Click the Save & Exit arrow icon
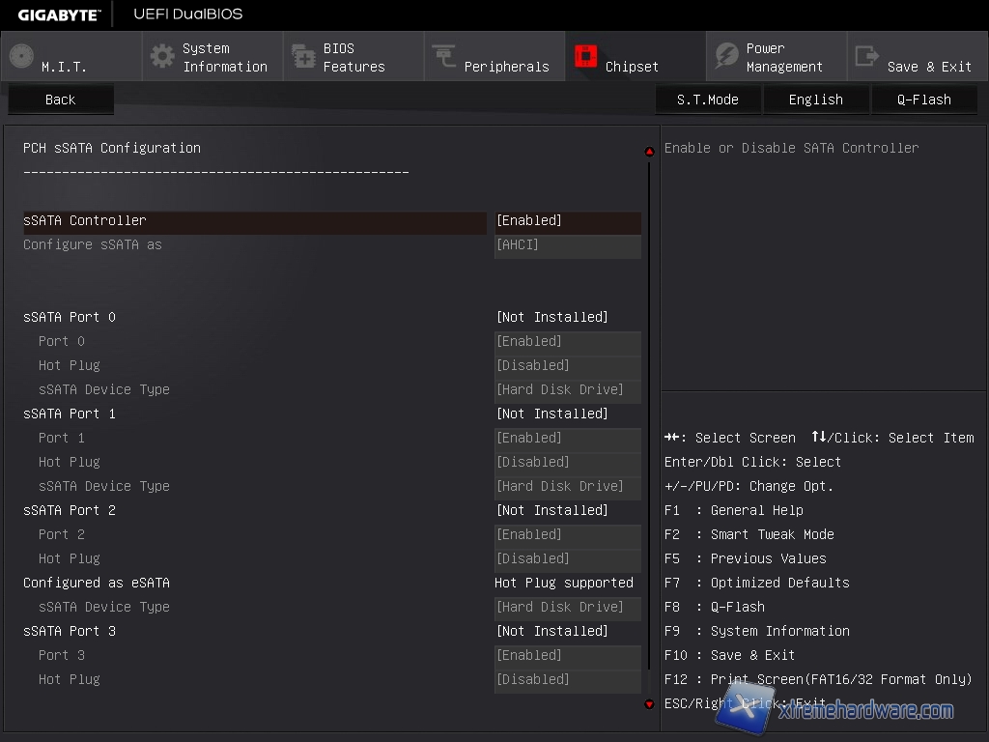This screenshot has width=989, height=742. pos(867,56)
